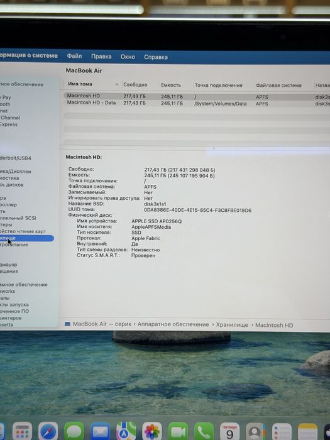Click capacity value 245,11 ГБ (245 107 195 904 Б)
The image size is (330, 440).
coord(180,175)
